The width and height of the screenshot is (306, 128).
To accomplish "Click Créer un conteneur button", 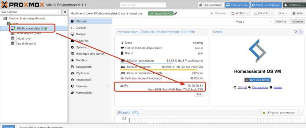I will (x=266, y=5).
